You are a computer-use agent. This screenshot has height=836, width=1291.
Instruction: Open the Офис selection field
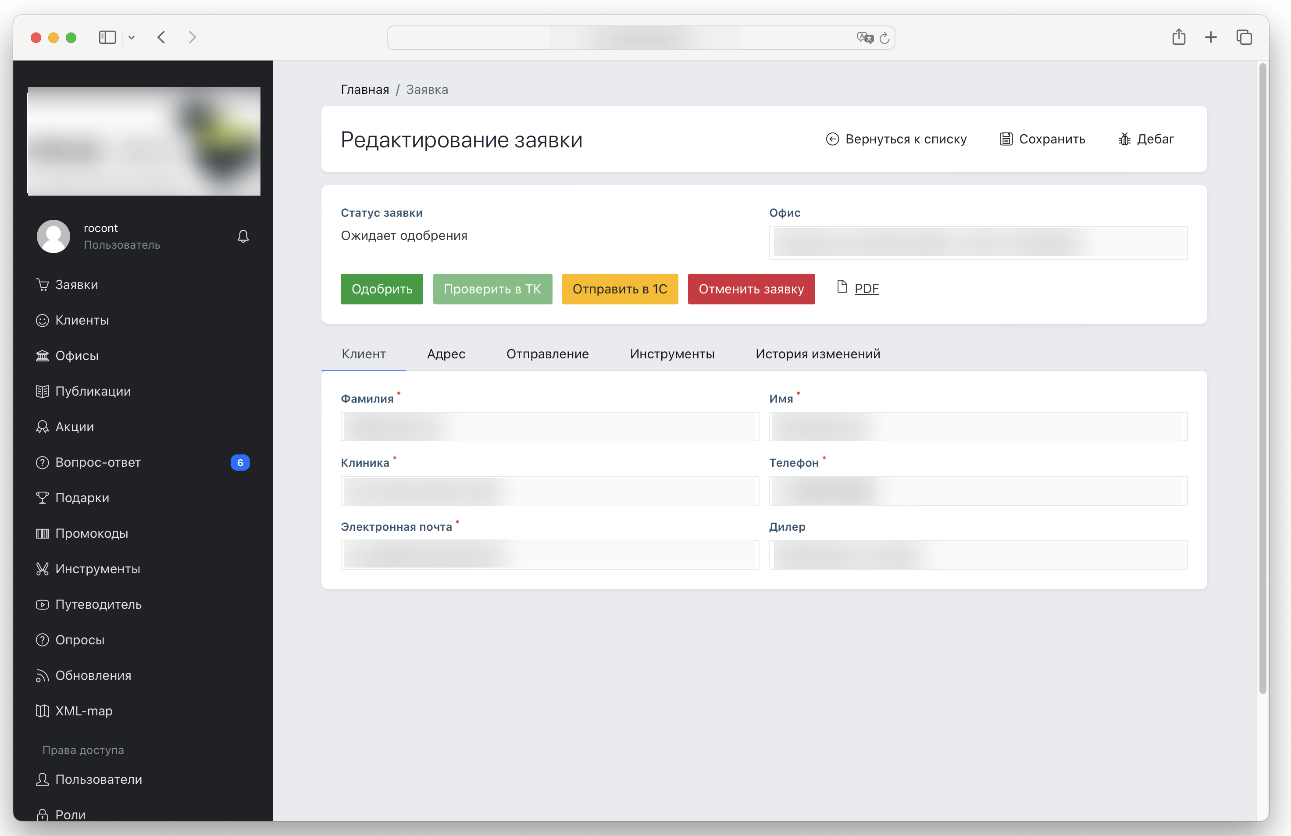pyautogui.click(x=978, y=243)
